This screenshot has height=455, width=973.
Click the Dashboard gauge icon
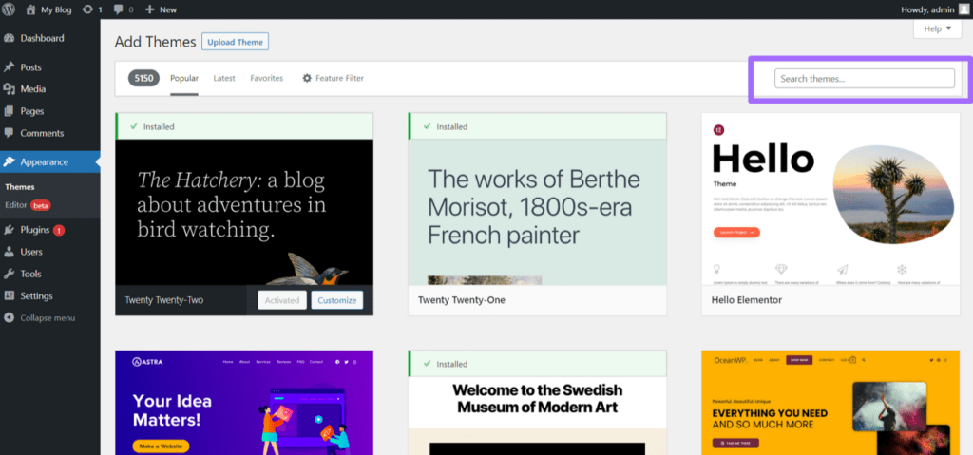(9, 39)
